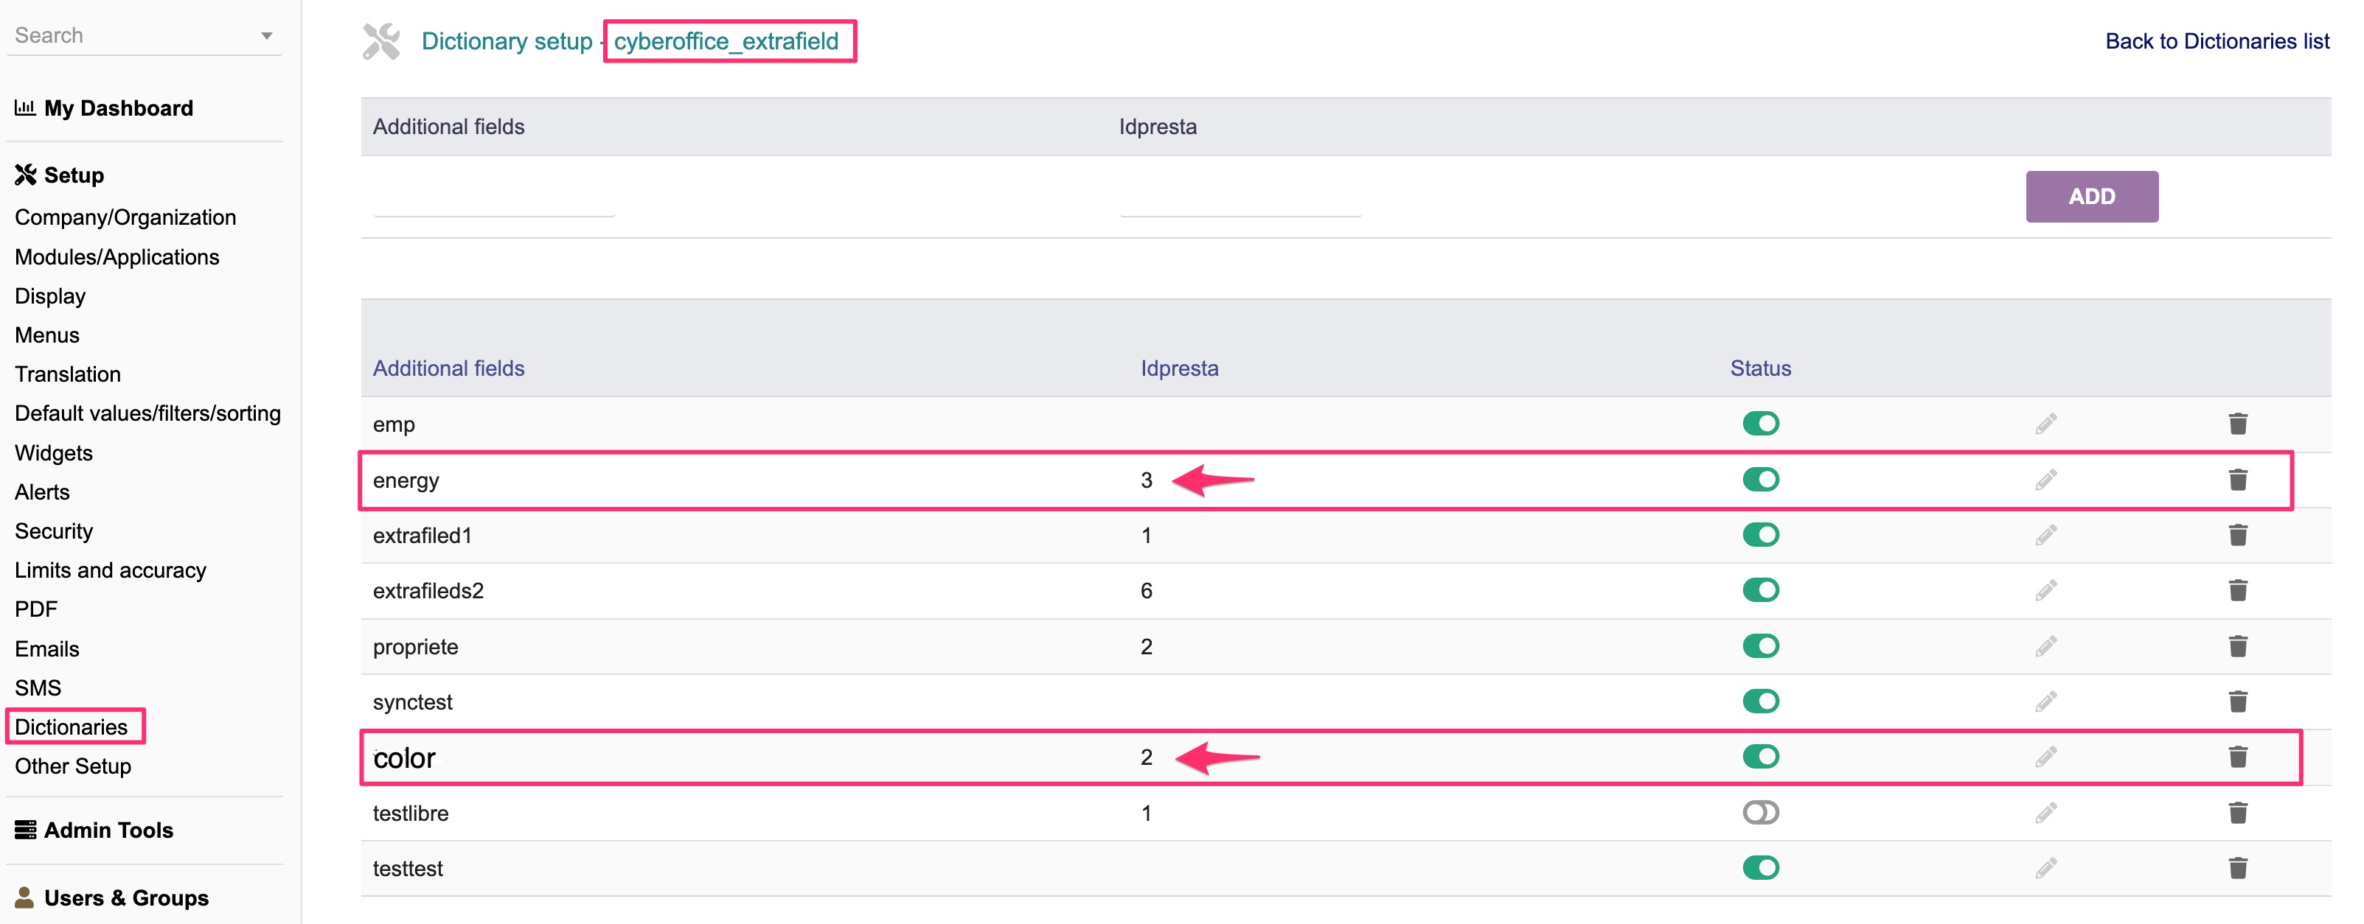
Task: Click the Dictionary setup title link
Action: coord(630,41)
